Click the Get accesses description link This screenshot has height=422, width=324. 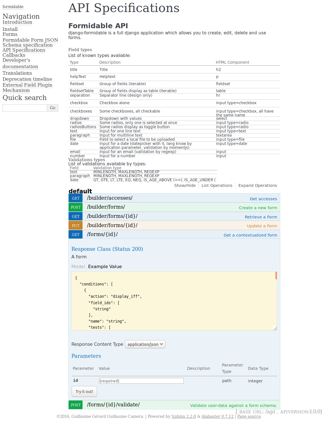[263, 199]
